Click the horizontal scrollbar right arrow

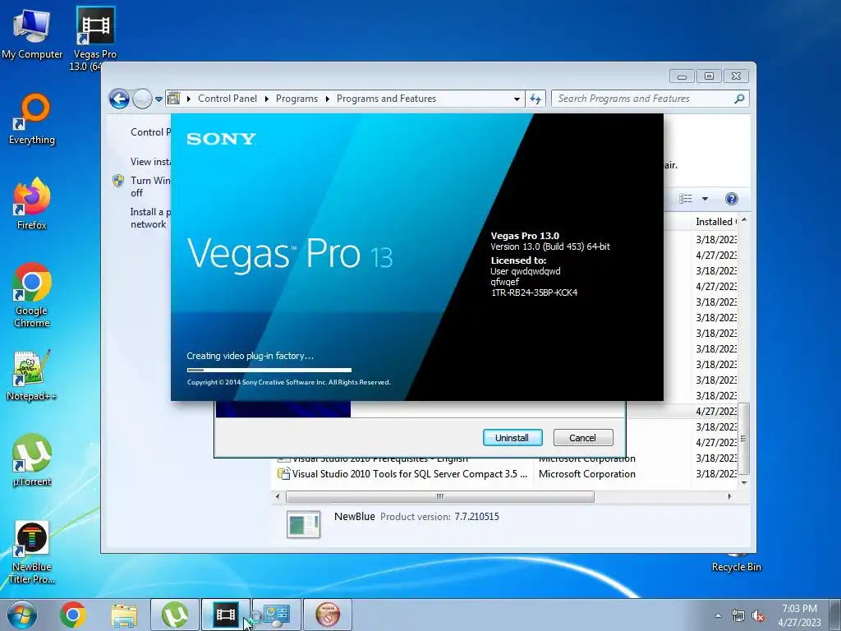(729, 497)
